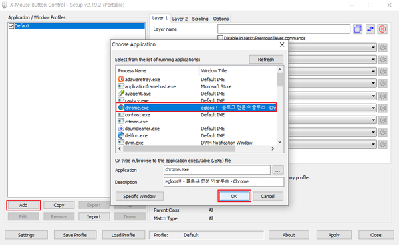This screenshot has width=399, height=245.
Task: Close the Choose Application dialog with X
Action: coord(282,44)
